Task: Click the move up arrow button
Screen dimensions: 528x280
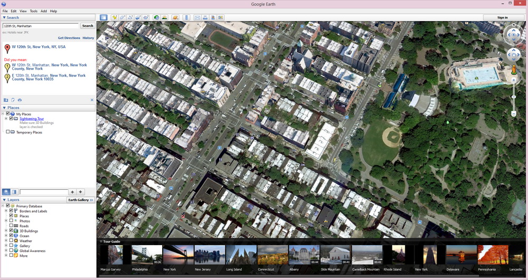Action: [x=72, y=192]
